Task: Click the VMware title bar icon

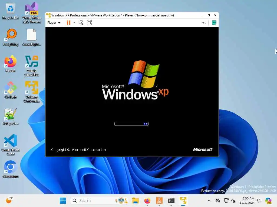Action: click(x=48, y=15)
